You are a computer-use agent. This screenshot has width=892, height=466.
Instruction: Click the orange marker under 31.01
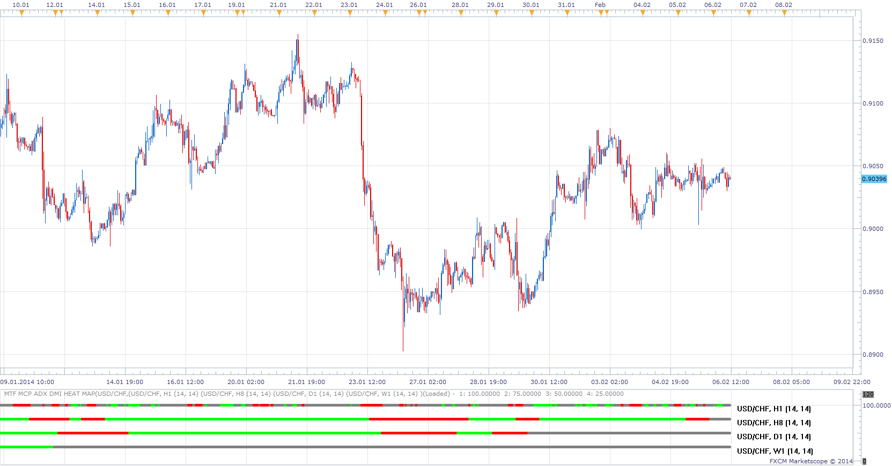click(567, 13)
